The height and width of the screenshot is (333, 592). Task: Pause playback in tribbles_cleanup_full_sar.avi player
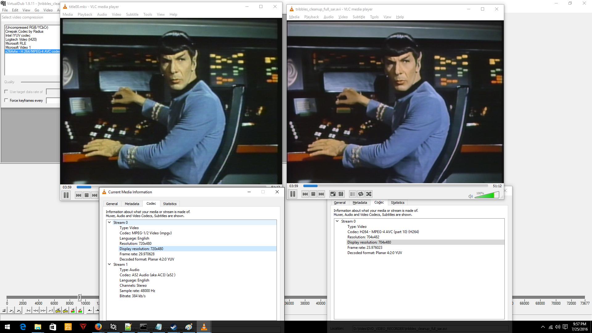[x=293, y=194]
